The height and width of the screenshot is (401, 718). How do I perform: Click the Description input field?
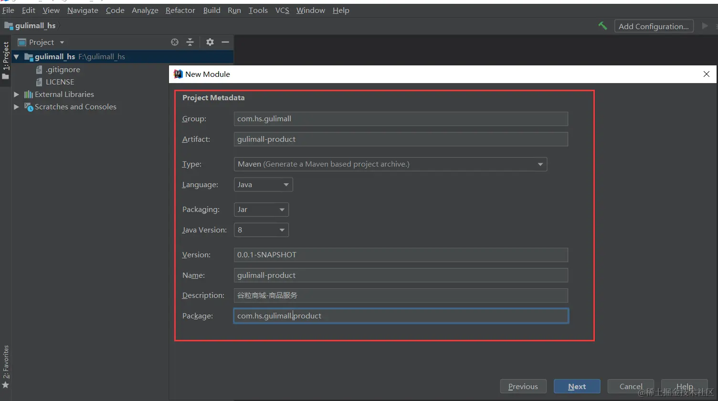[401, 295]
